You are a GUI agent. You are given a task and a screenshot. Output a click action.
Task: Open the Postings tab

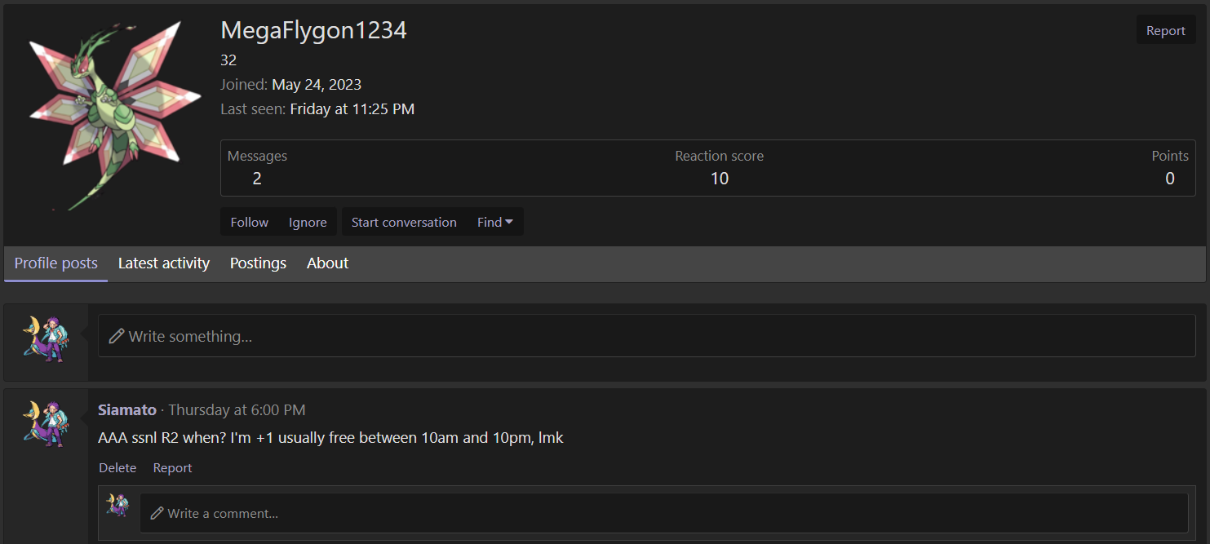(x=258, y=263)
